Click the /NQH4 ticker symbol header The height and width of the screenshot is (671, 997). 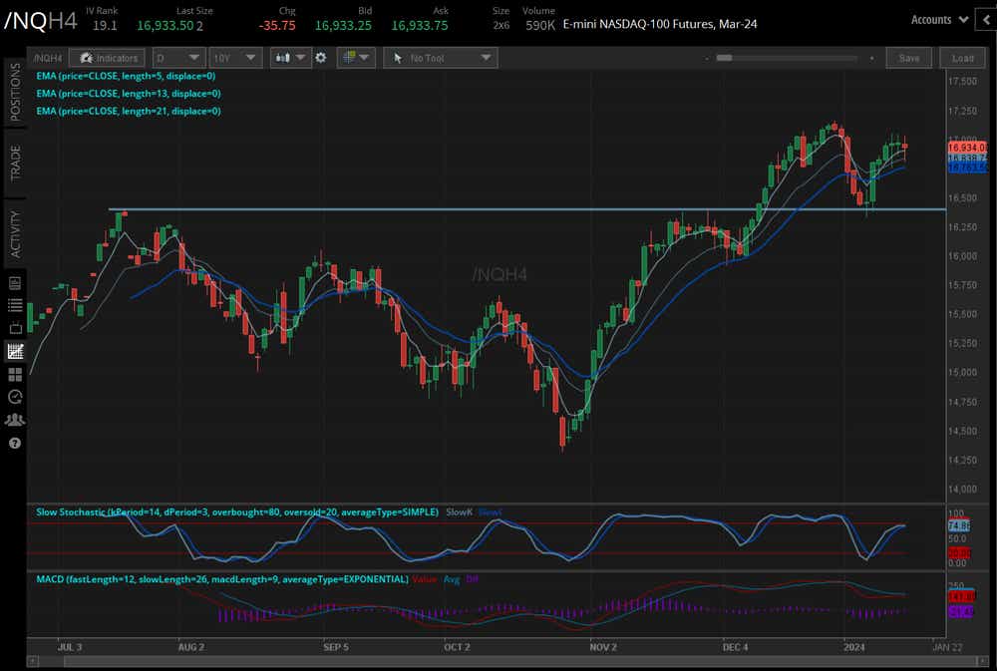[41, 21]
